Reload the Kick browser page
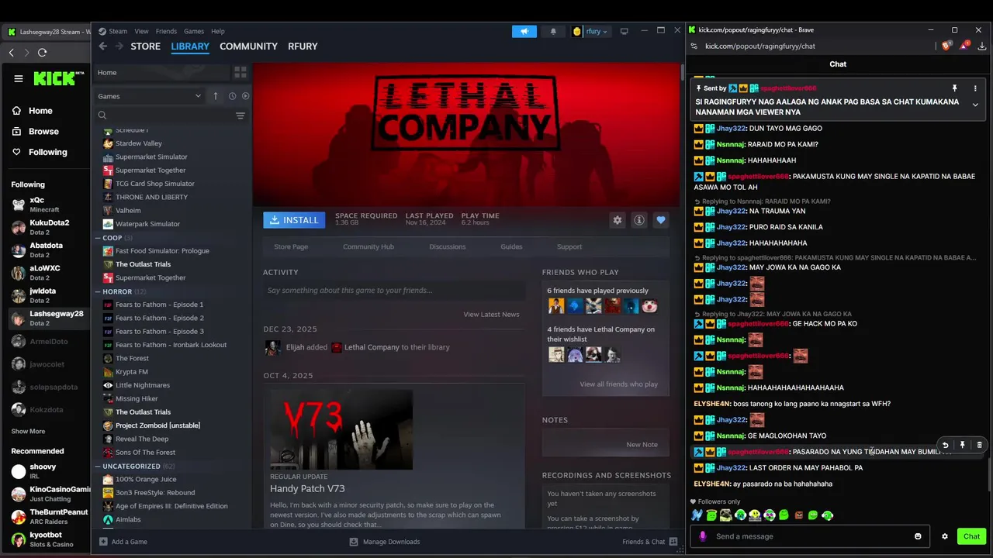 point(42,52)
